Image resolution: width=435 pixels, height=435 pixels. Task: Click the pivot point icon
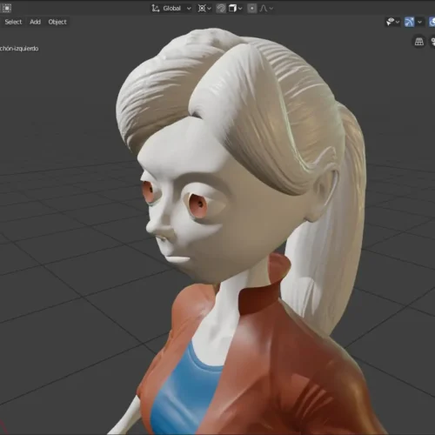pyautogui.click(x=202, y=8)
